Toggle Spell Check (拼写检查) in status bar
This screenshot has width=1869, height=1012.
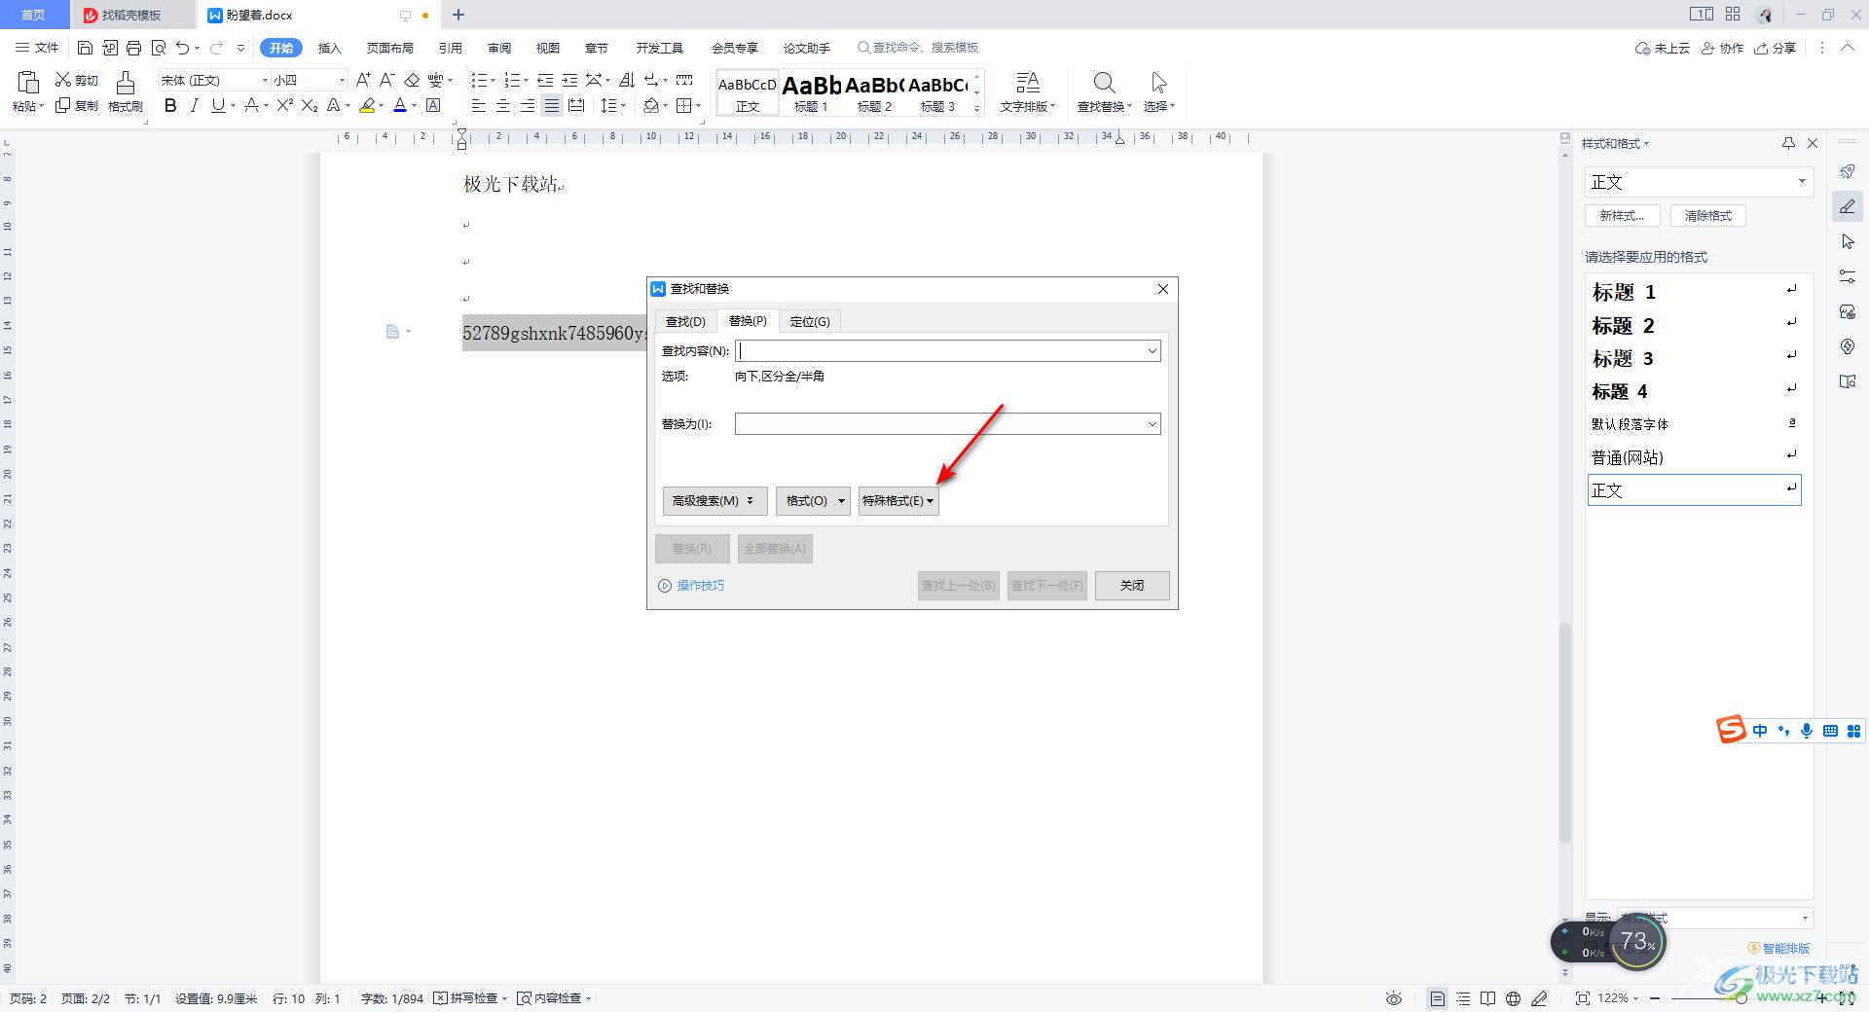tap(471, 998)
